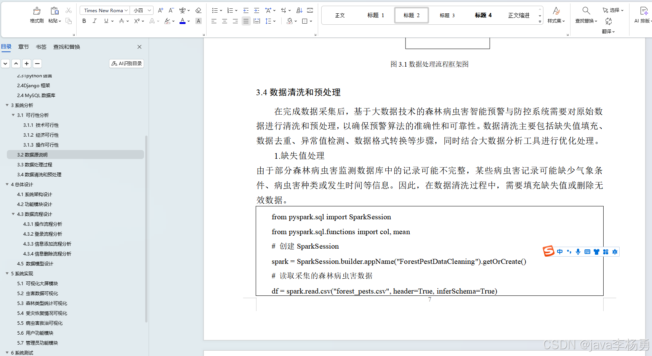The height and width of the screenshot is (356, 652).
Task: Click the outline up arrow button
Action: [x=16, y=64]
